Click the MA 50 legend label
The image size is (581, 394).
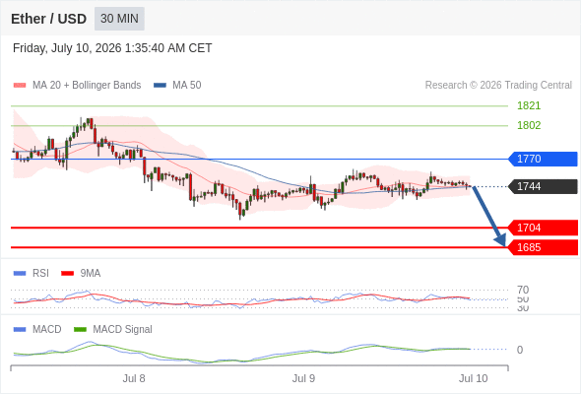coord(187,86)
